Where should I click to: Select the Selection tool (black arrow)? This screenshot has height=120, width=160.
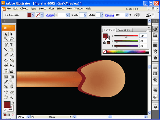(x=6, y=34)
